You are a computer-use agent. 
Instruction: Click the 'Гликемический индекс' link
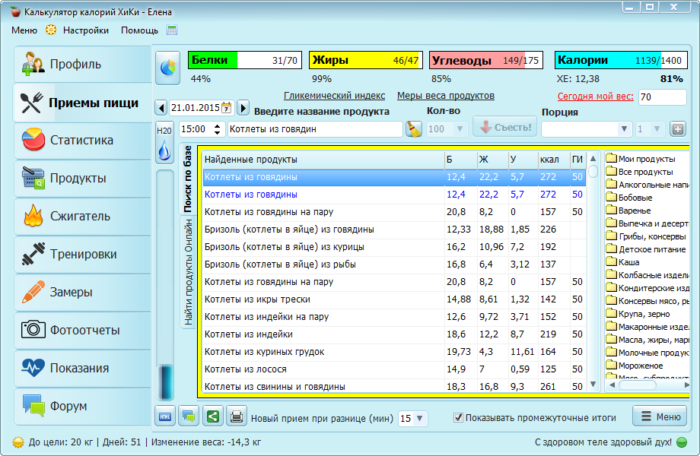[x=334, y=96]
